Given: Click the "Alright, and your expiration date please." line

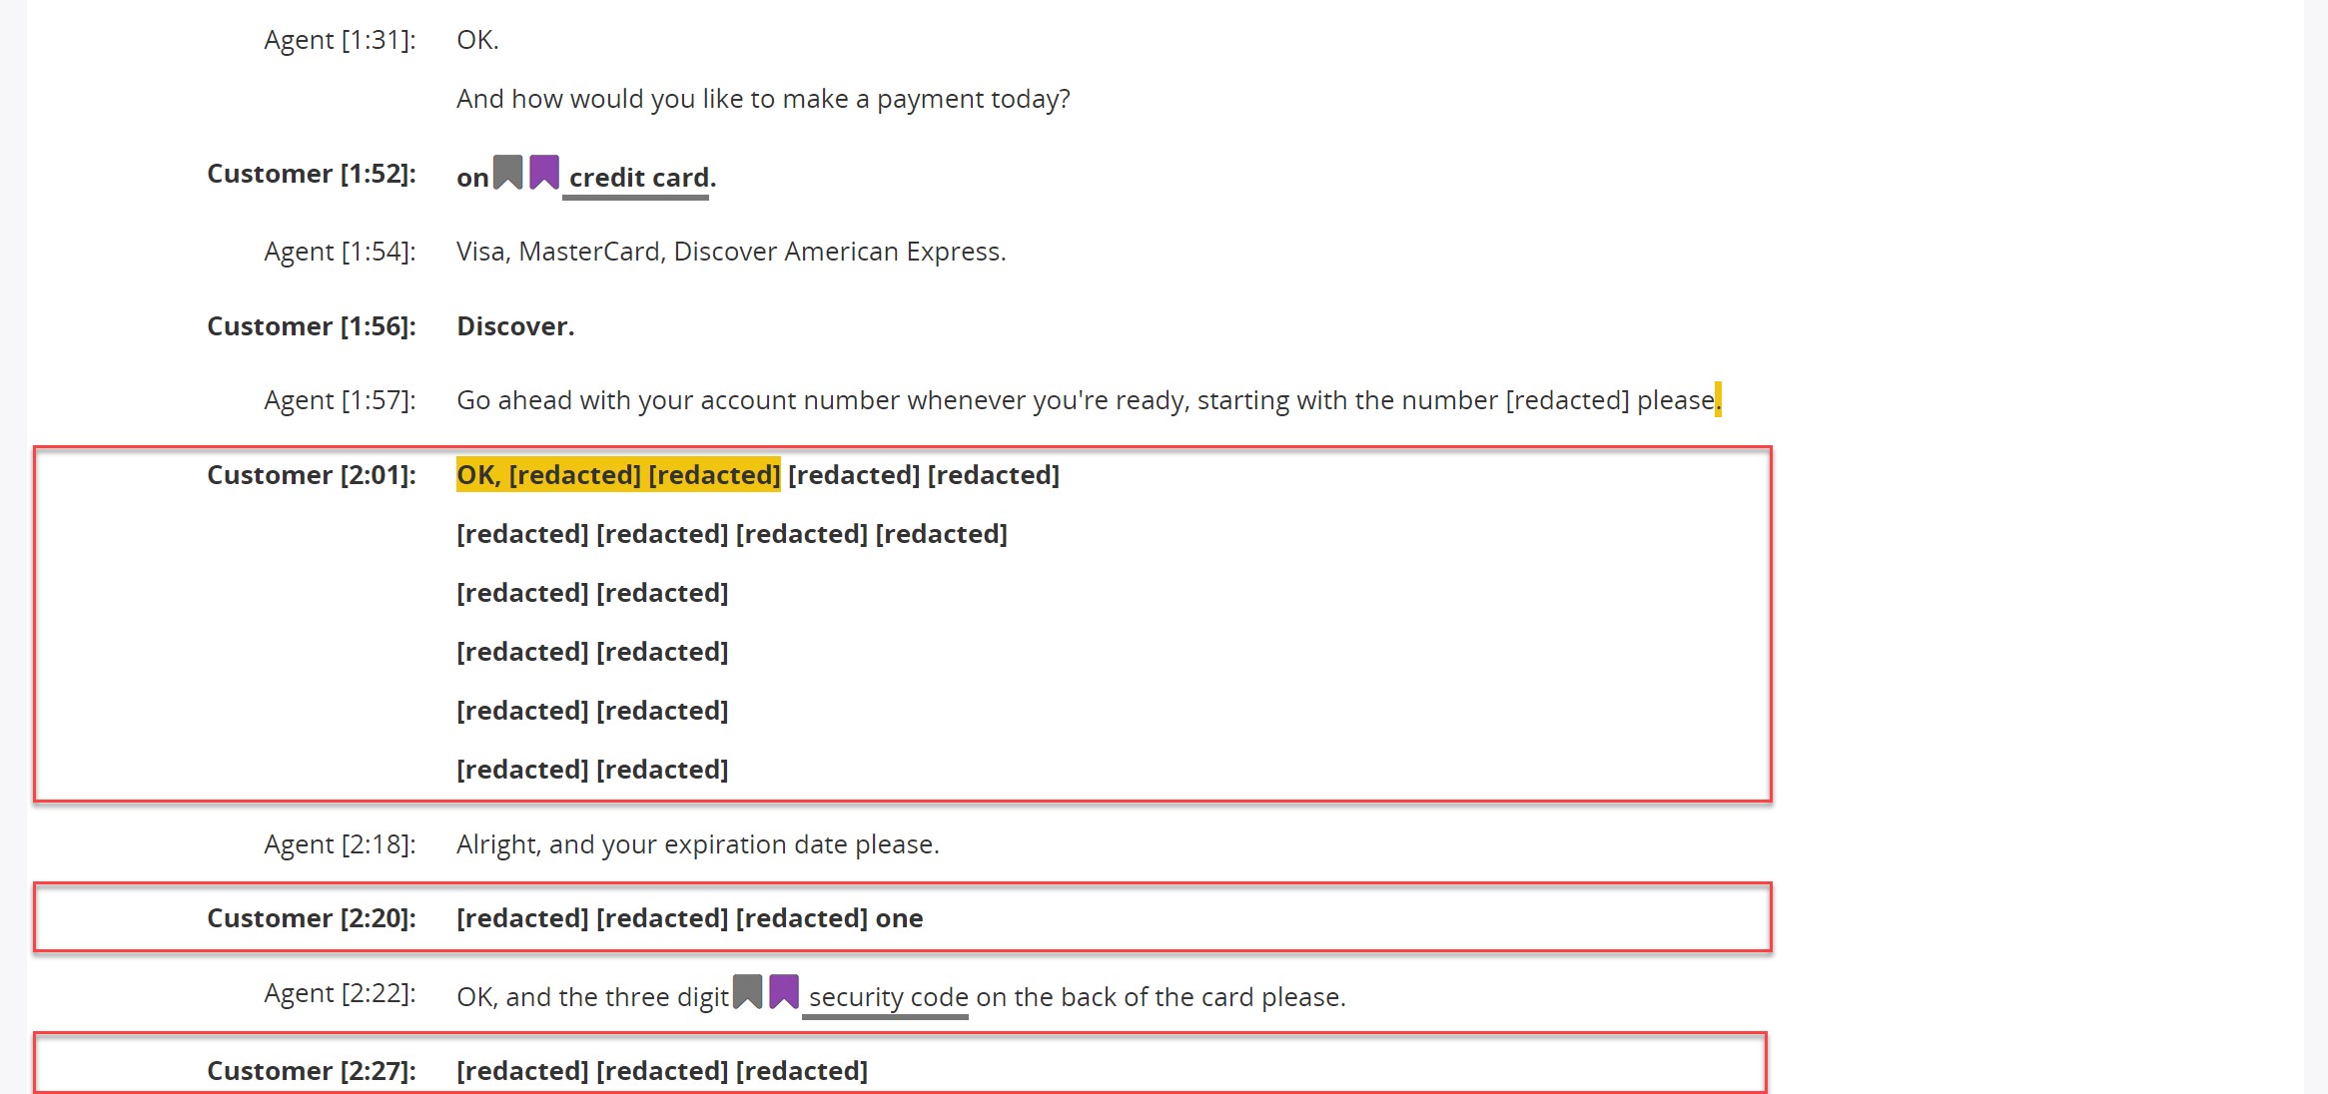Looking at the screenshot, I should (x=698, y=844).
